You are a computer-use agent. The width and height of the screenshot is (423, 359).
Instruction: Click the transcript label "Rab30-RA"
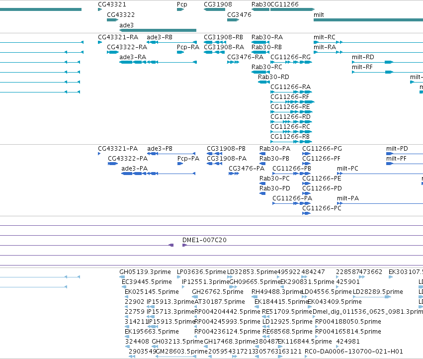(x=267, y=37)
